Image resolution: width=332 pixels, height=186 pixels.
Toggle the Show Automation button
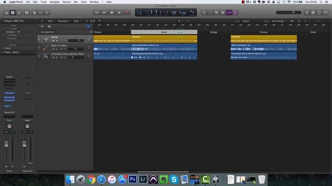(x=87, y=21)
